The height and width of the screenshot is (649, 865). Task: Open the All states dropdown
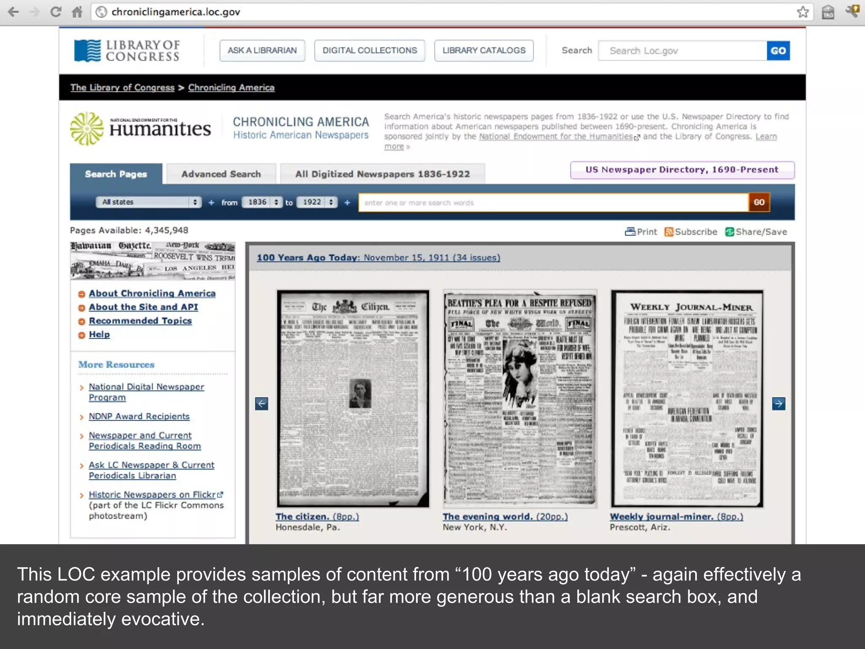[x=149, y=202]
